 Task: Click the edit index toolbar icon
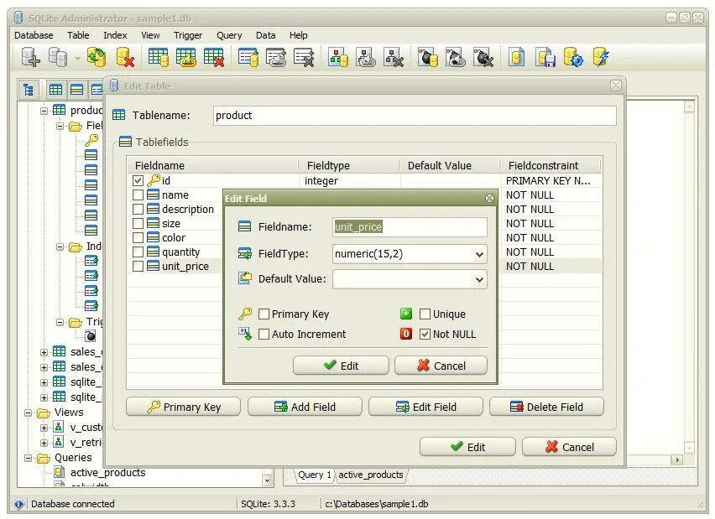click(276, 57)
